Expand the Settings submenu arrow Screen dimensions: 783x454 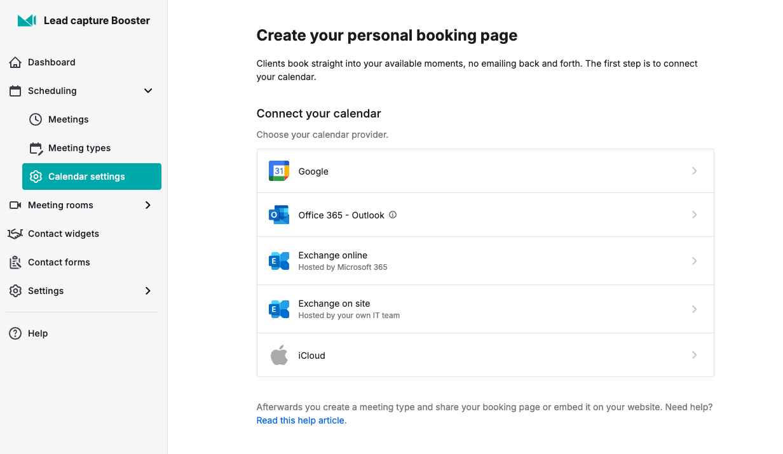[148, 291]
